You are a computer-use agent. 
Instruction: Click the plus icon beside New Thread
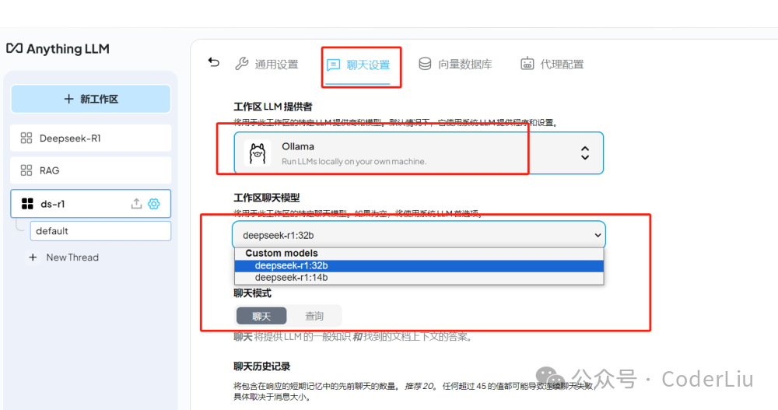(33, 257)
